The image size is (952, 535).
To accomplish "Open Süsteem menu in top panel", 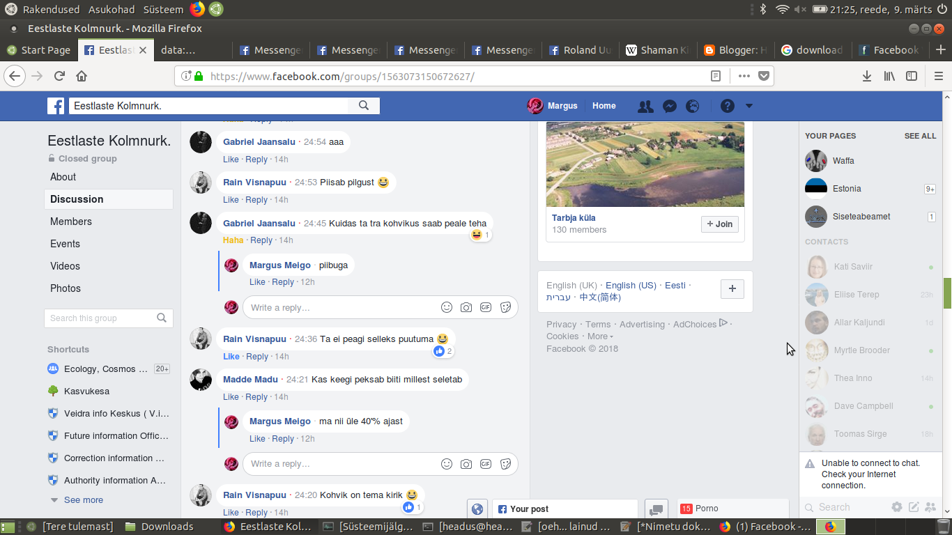I will click(x=163, y=10).
